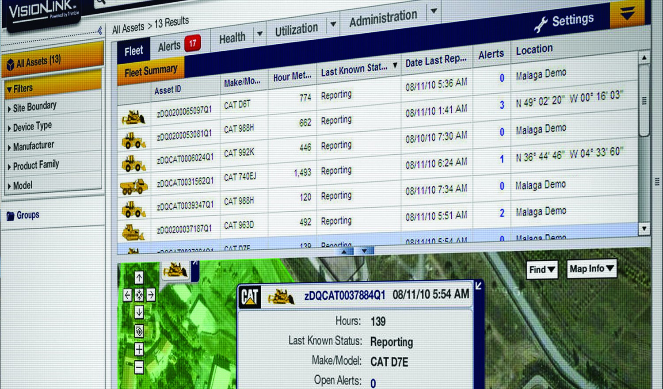The width and height of the screenshot is (663, 389).
Task: Open the Map Info dropdown
Action: point(591,269)
